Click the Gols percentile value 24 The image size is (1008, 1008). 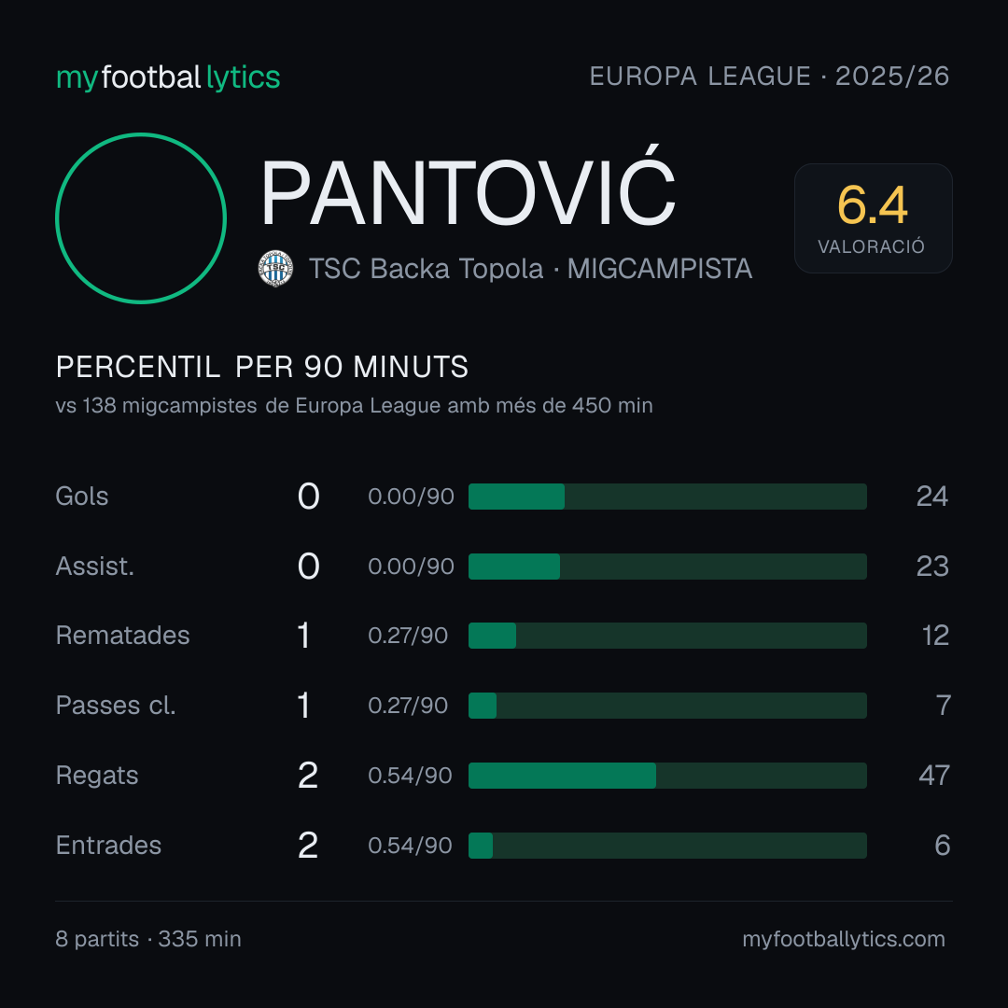click(x=932, y=497)
